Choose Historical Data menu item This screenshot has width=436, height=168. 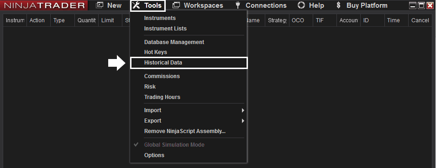pyautogui.click(x=189, y=63)
